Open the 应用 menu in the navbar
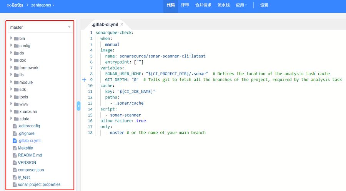Viewport: 346px width, 191px height. click(241, 5)
